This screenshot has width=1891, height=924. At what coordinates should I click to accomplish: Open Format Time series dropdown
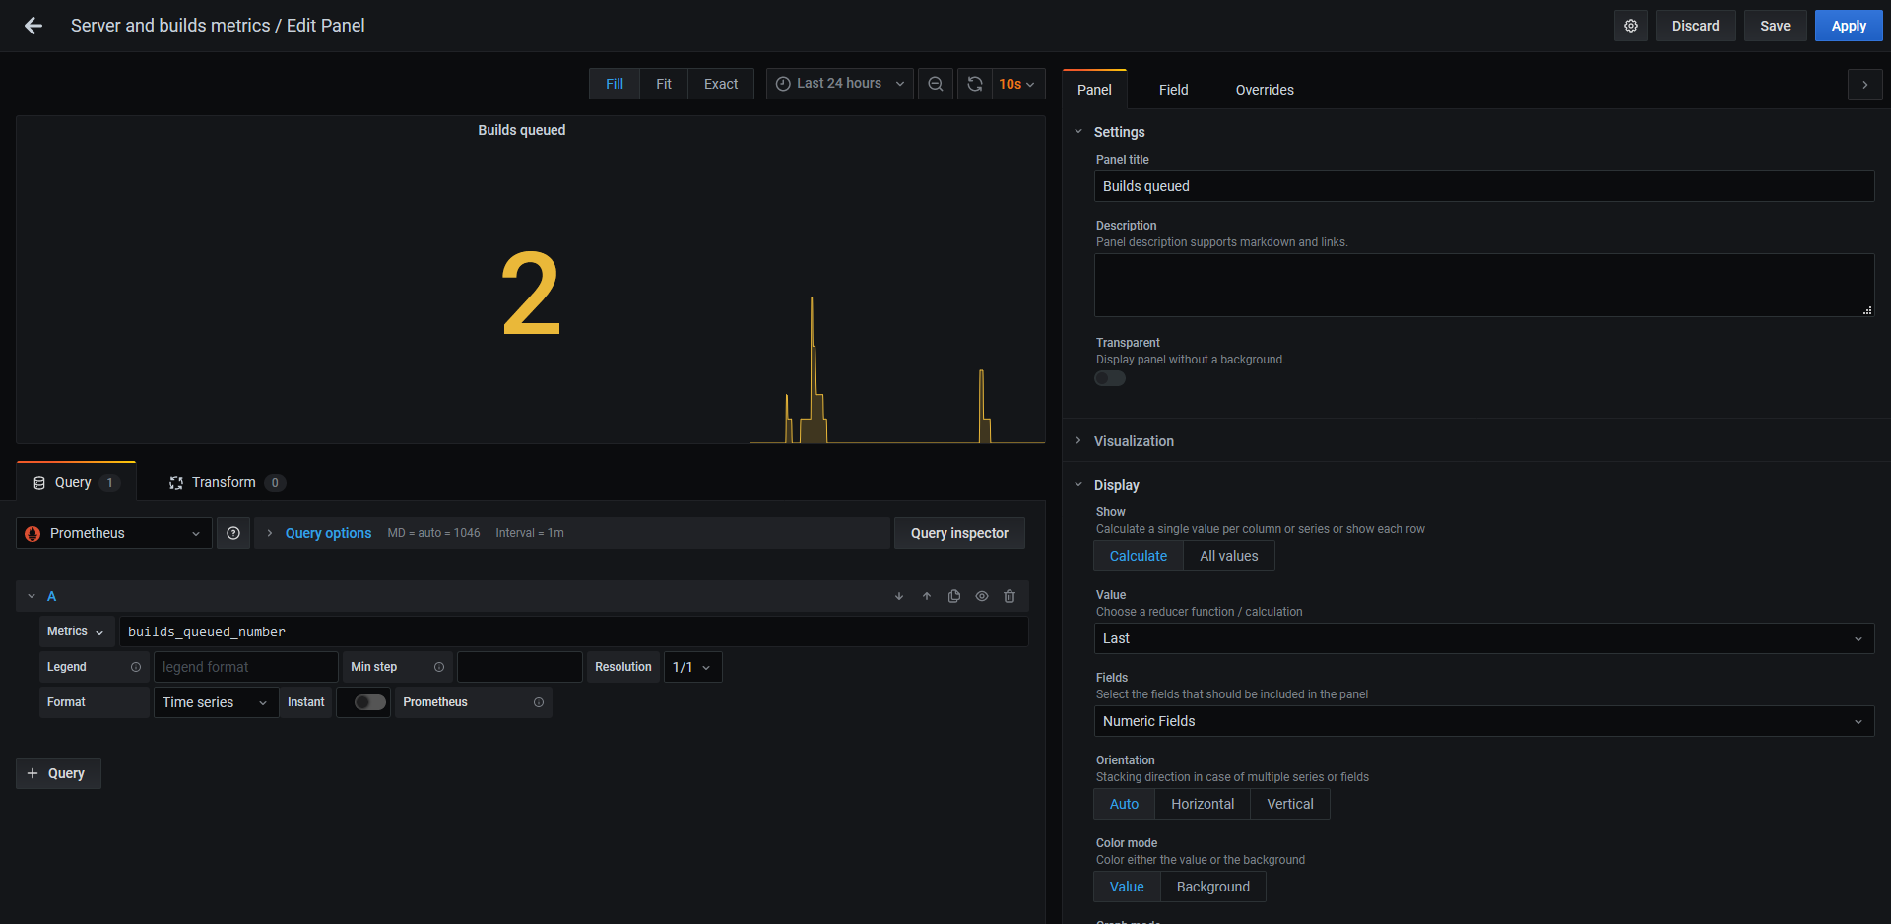pyautogui.click(x=216, y=702)
